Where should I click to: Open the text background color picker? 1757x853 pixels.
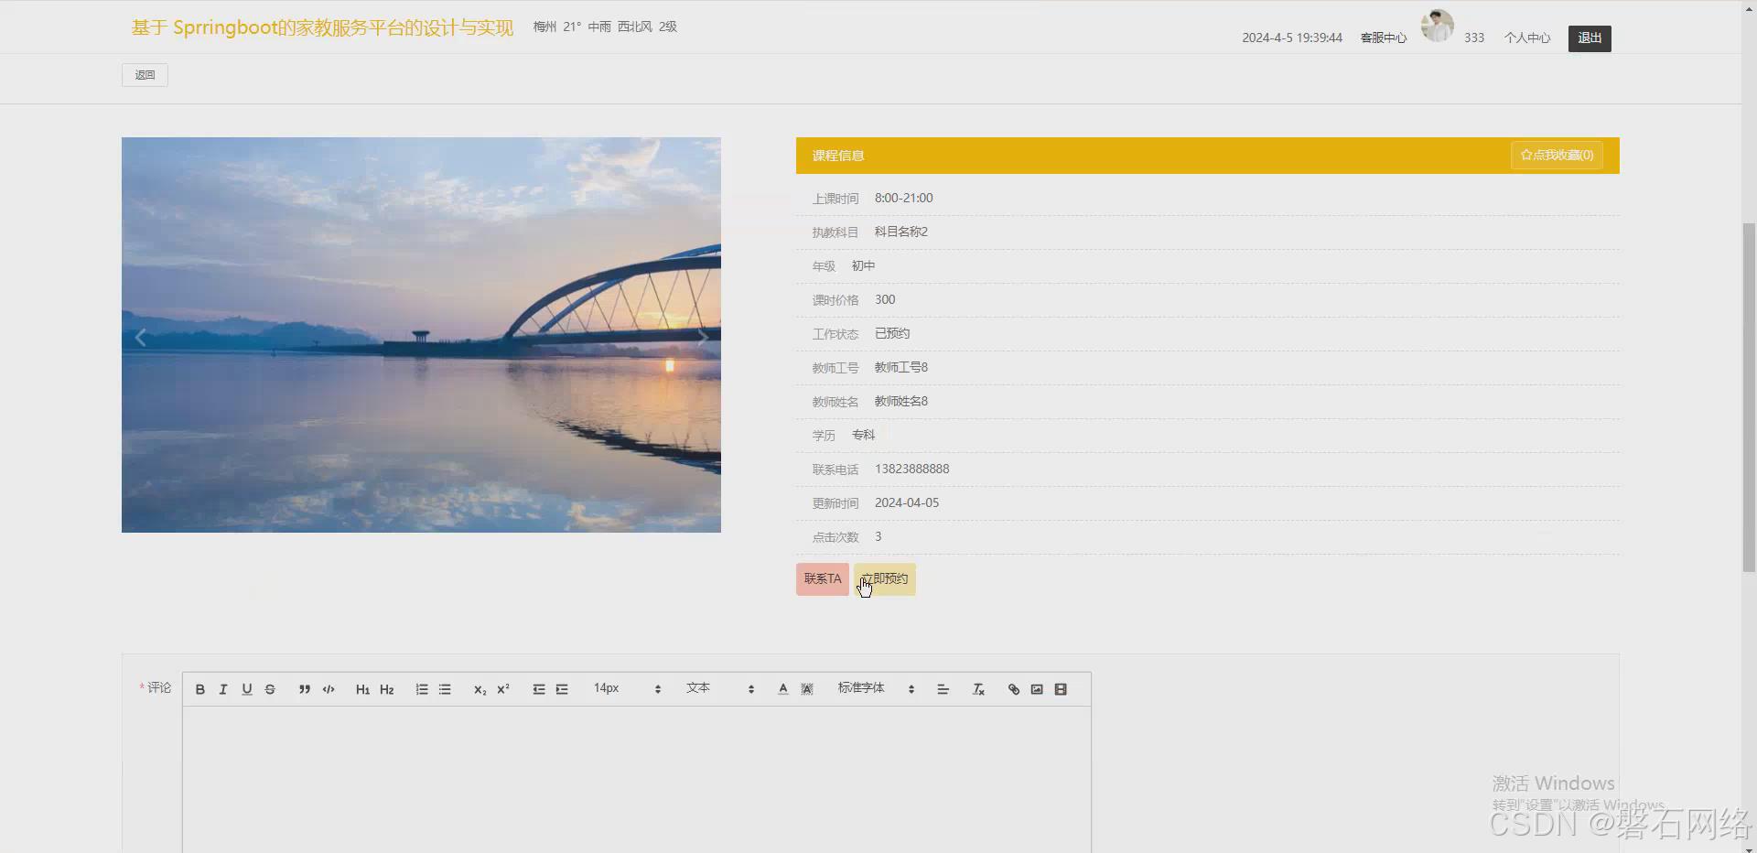pyautogui.click(x=807, y=689)
